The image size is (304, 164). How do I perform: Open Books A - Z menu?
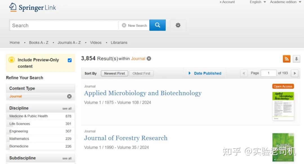pos(39,43)
